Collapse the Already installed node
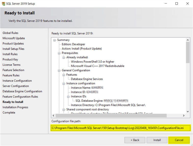 [64, 58]
